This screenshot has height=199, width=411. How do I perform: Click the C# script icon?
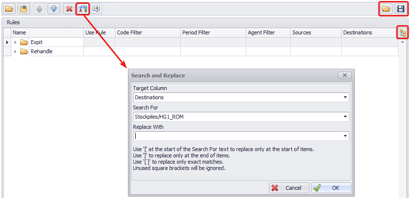click(96, 9)
